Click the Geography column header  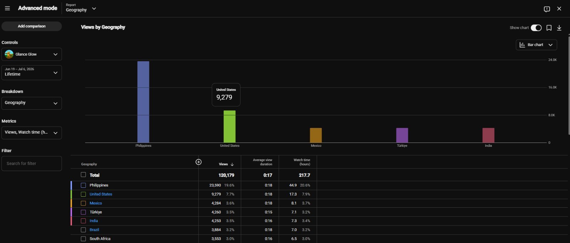(x=89, y=164)
